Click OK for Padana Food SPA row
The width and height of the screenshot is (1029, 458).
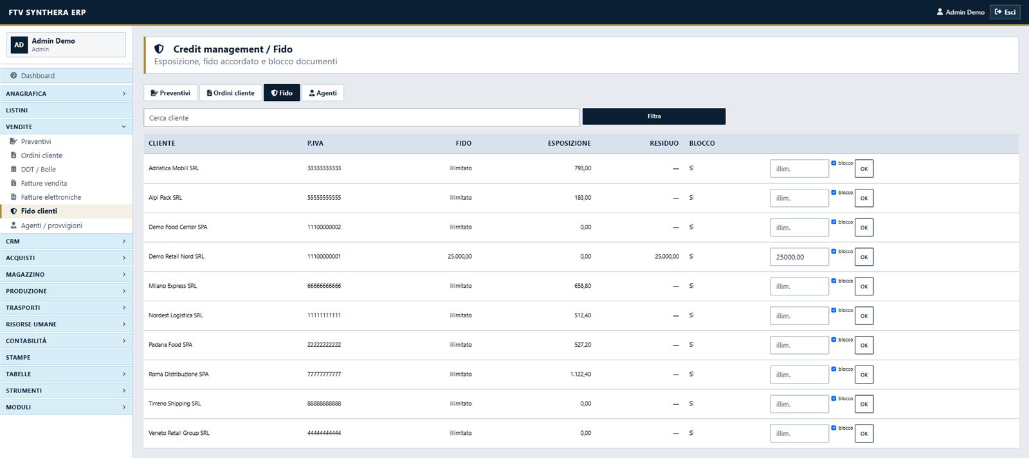click(864, 346)
